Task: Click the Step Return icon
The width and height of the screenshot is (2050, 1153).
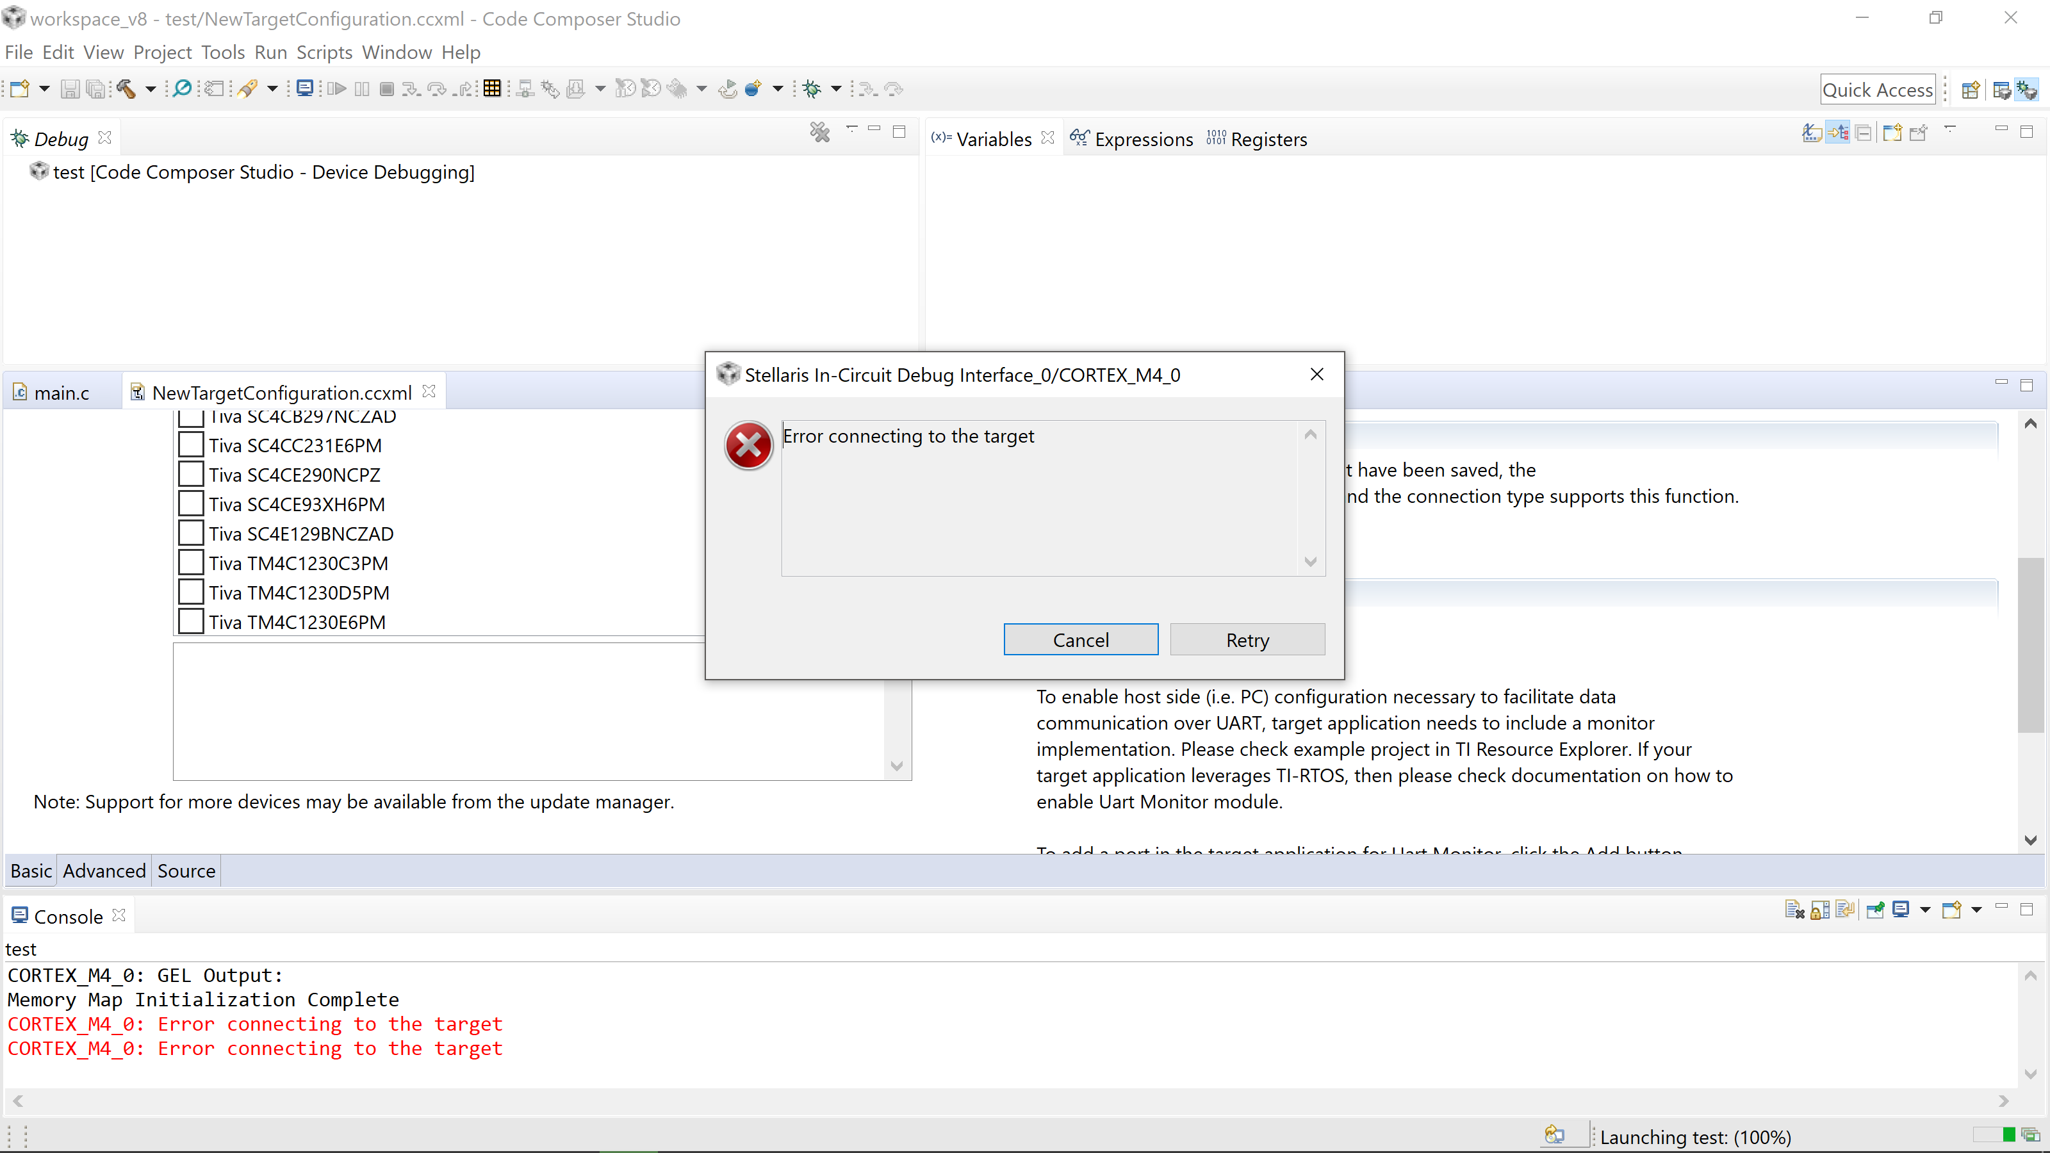Action: tap(464, 89)
